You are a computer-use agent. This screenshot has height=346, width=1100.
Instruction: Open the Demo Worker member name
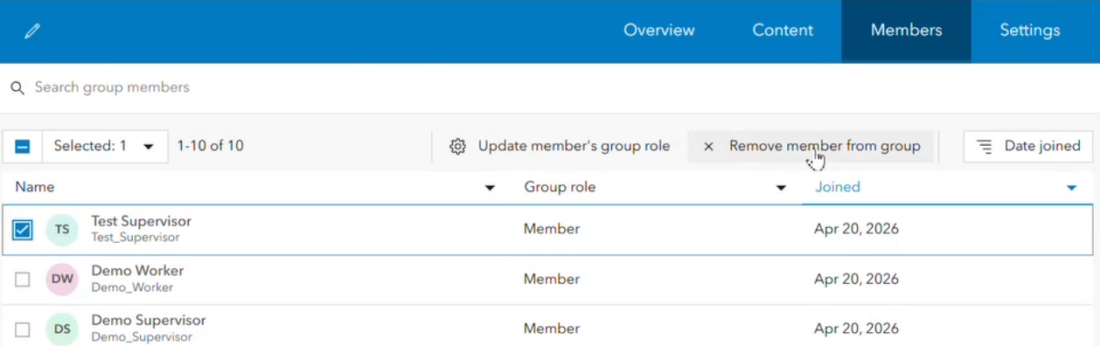tap(137, 271)
